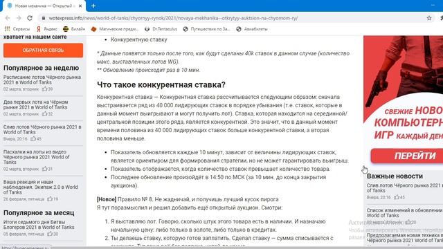Click the Популярное за неделю heading

coord(42,68)
